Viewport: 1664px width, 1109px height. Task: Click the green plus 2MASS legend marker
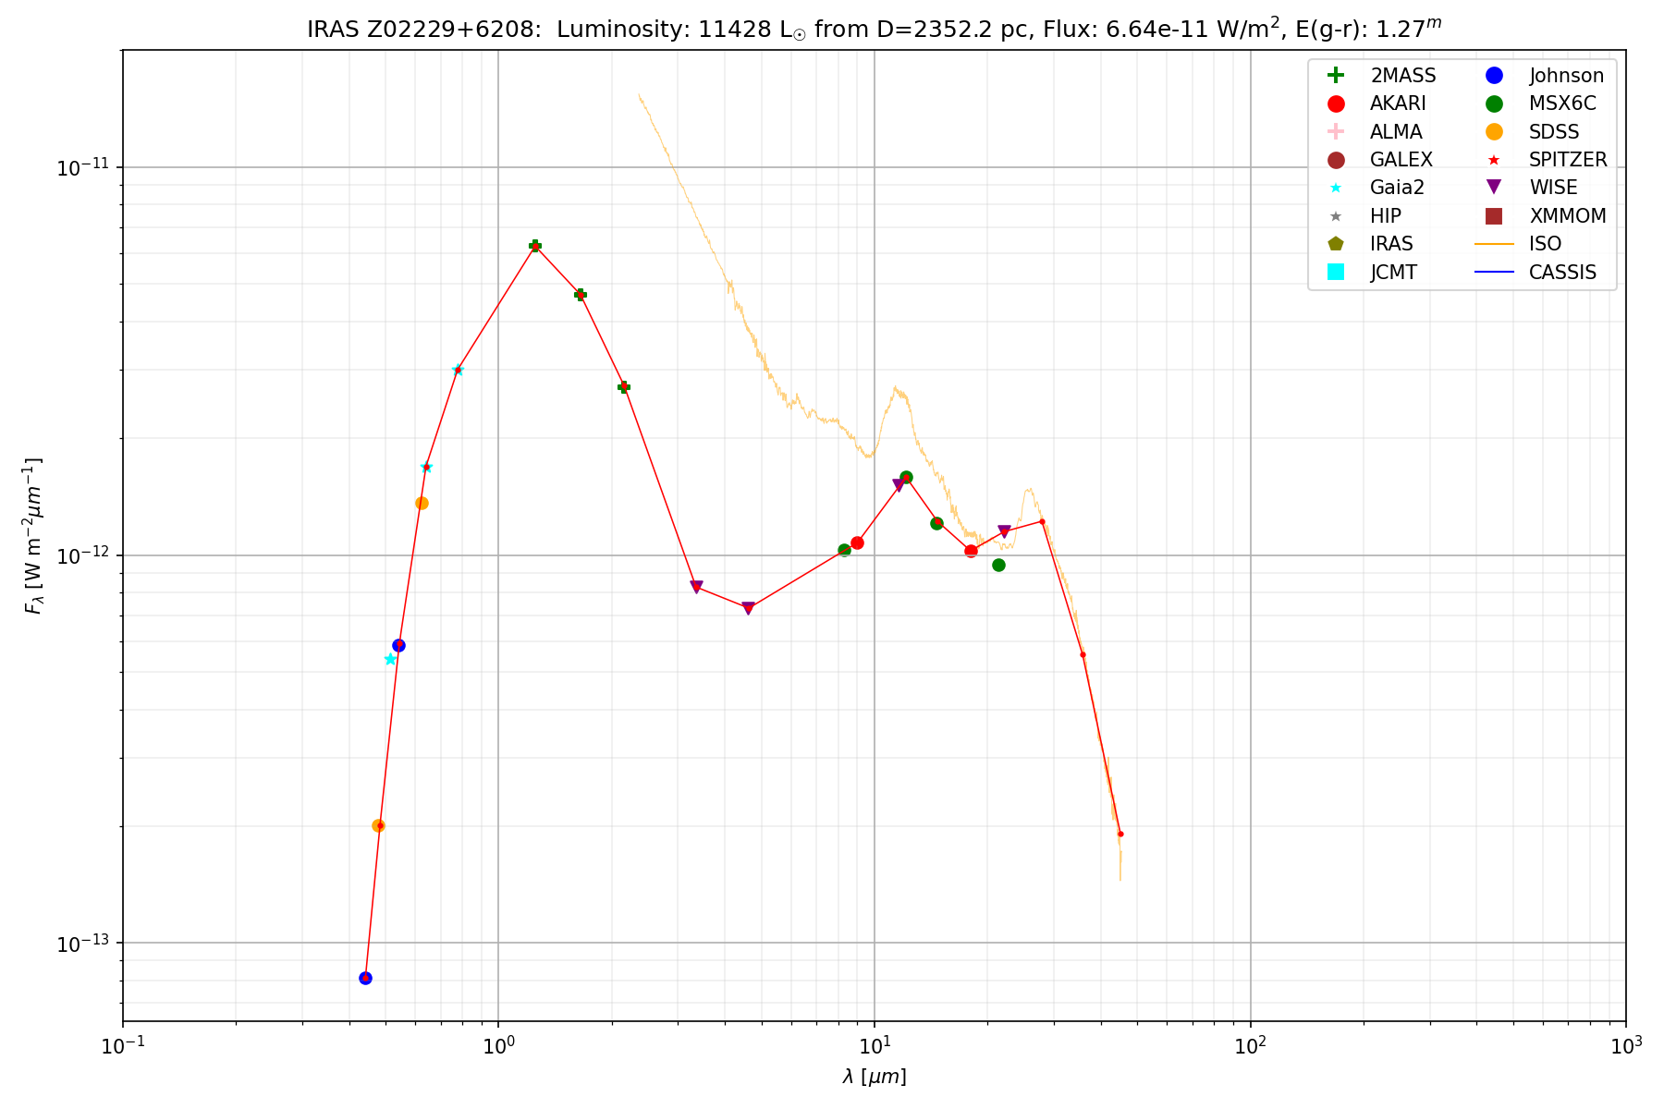(x=1335, y=76)
